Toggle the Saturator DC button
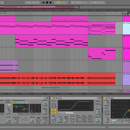 pyautogui.click(x=54, y=110)
